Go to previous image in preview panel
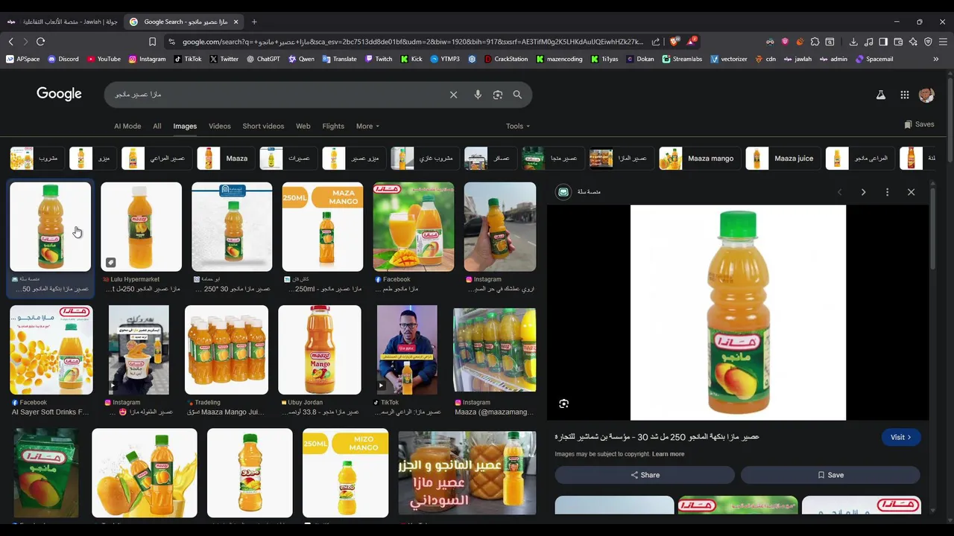The height and width of the screenshot is (536, 954). tap(839, 192)
